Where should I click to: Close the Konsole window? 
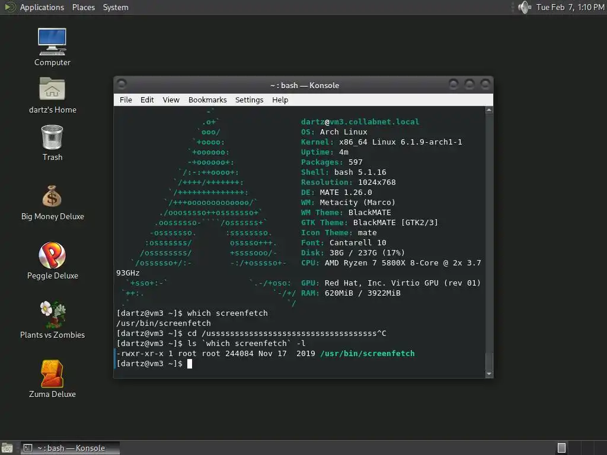[x=485, y=84]
